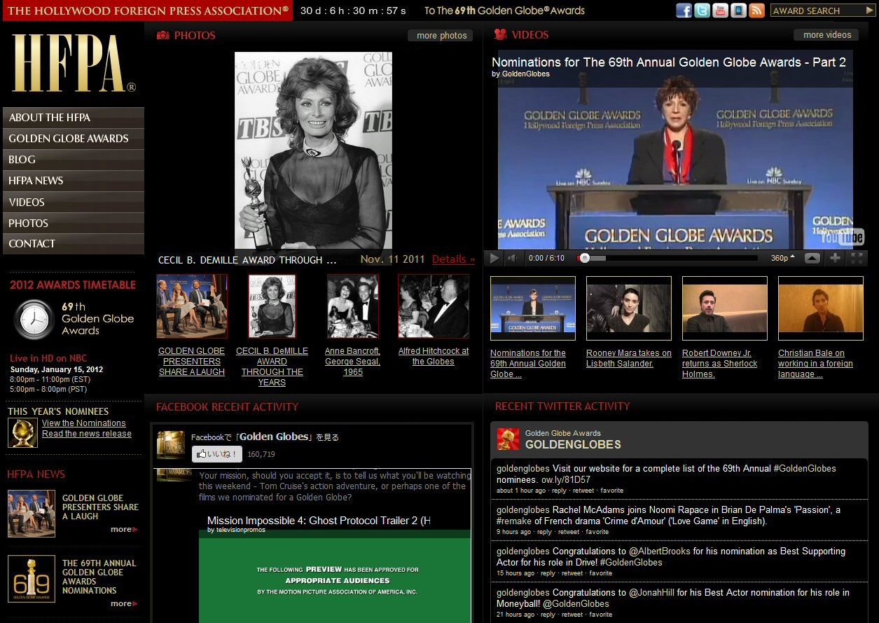Click the more photos button

point(441,36)
